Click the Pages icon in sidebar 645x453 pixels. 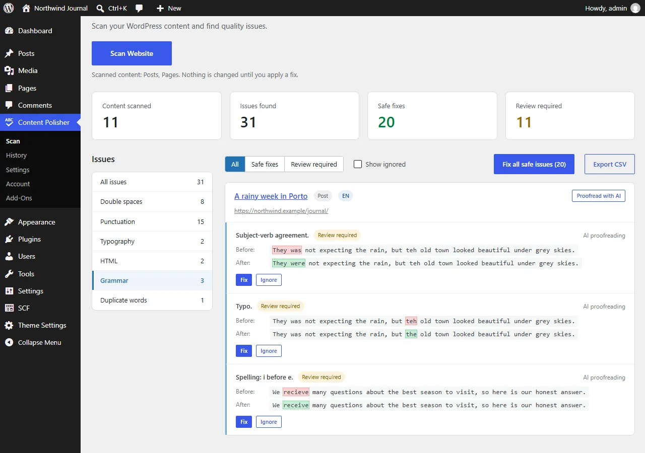tap(9, 88)
